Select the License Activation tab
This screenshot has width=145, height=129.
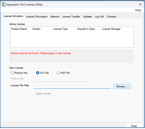click(x=13, y=16)
